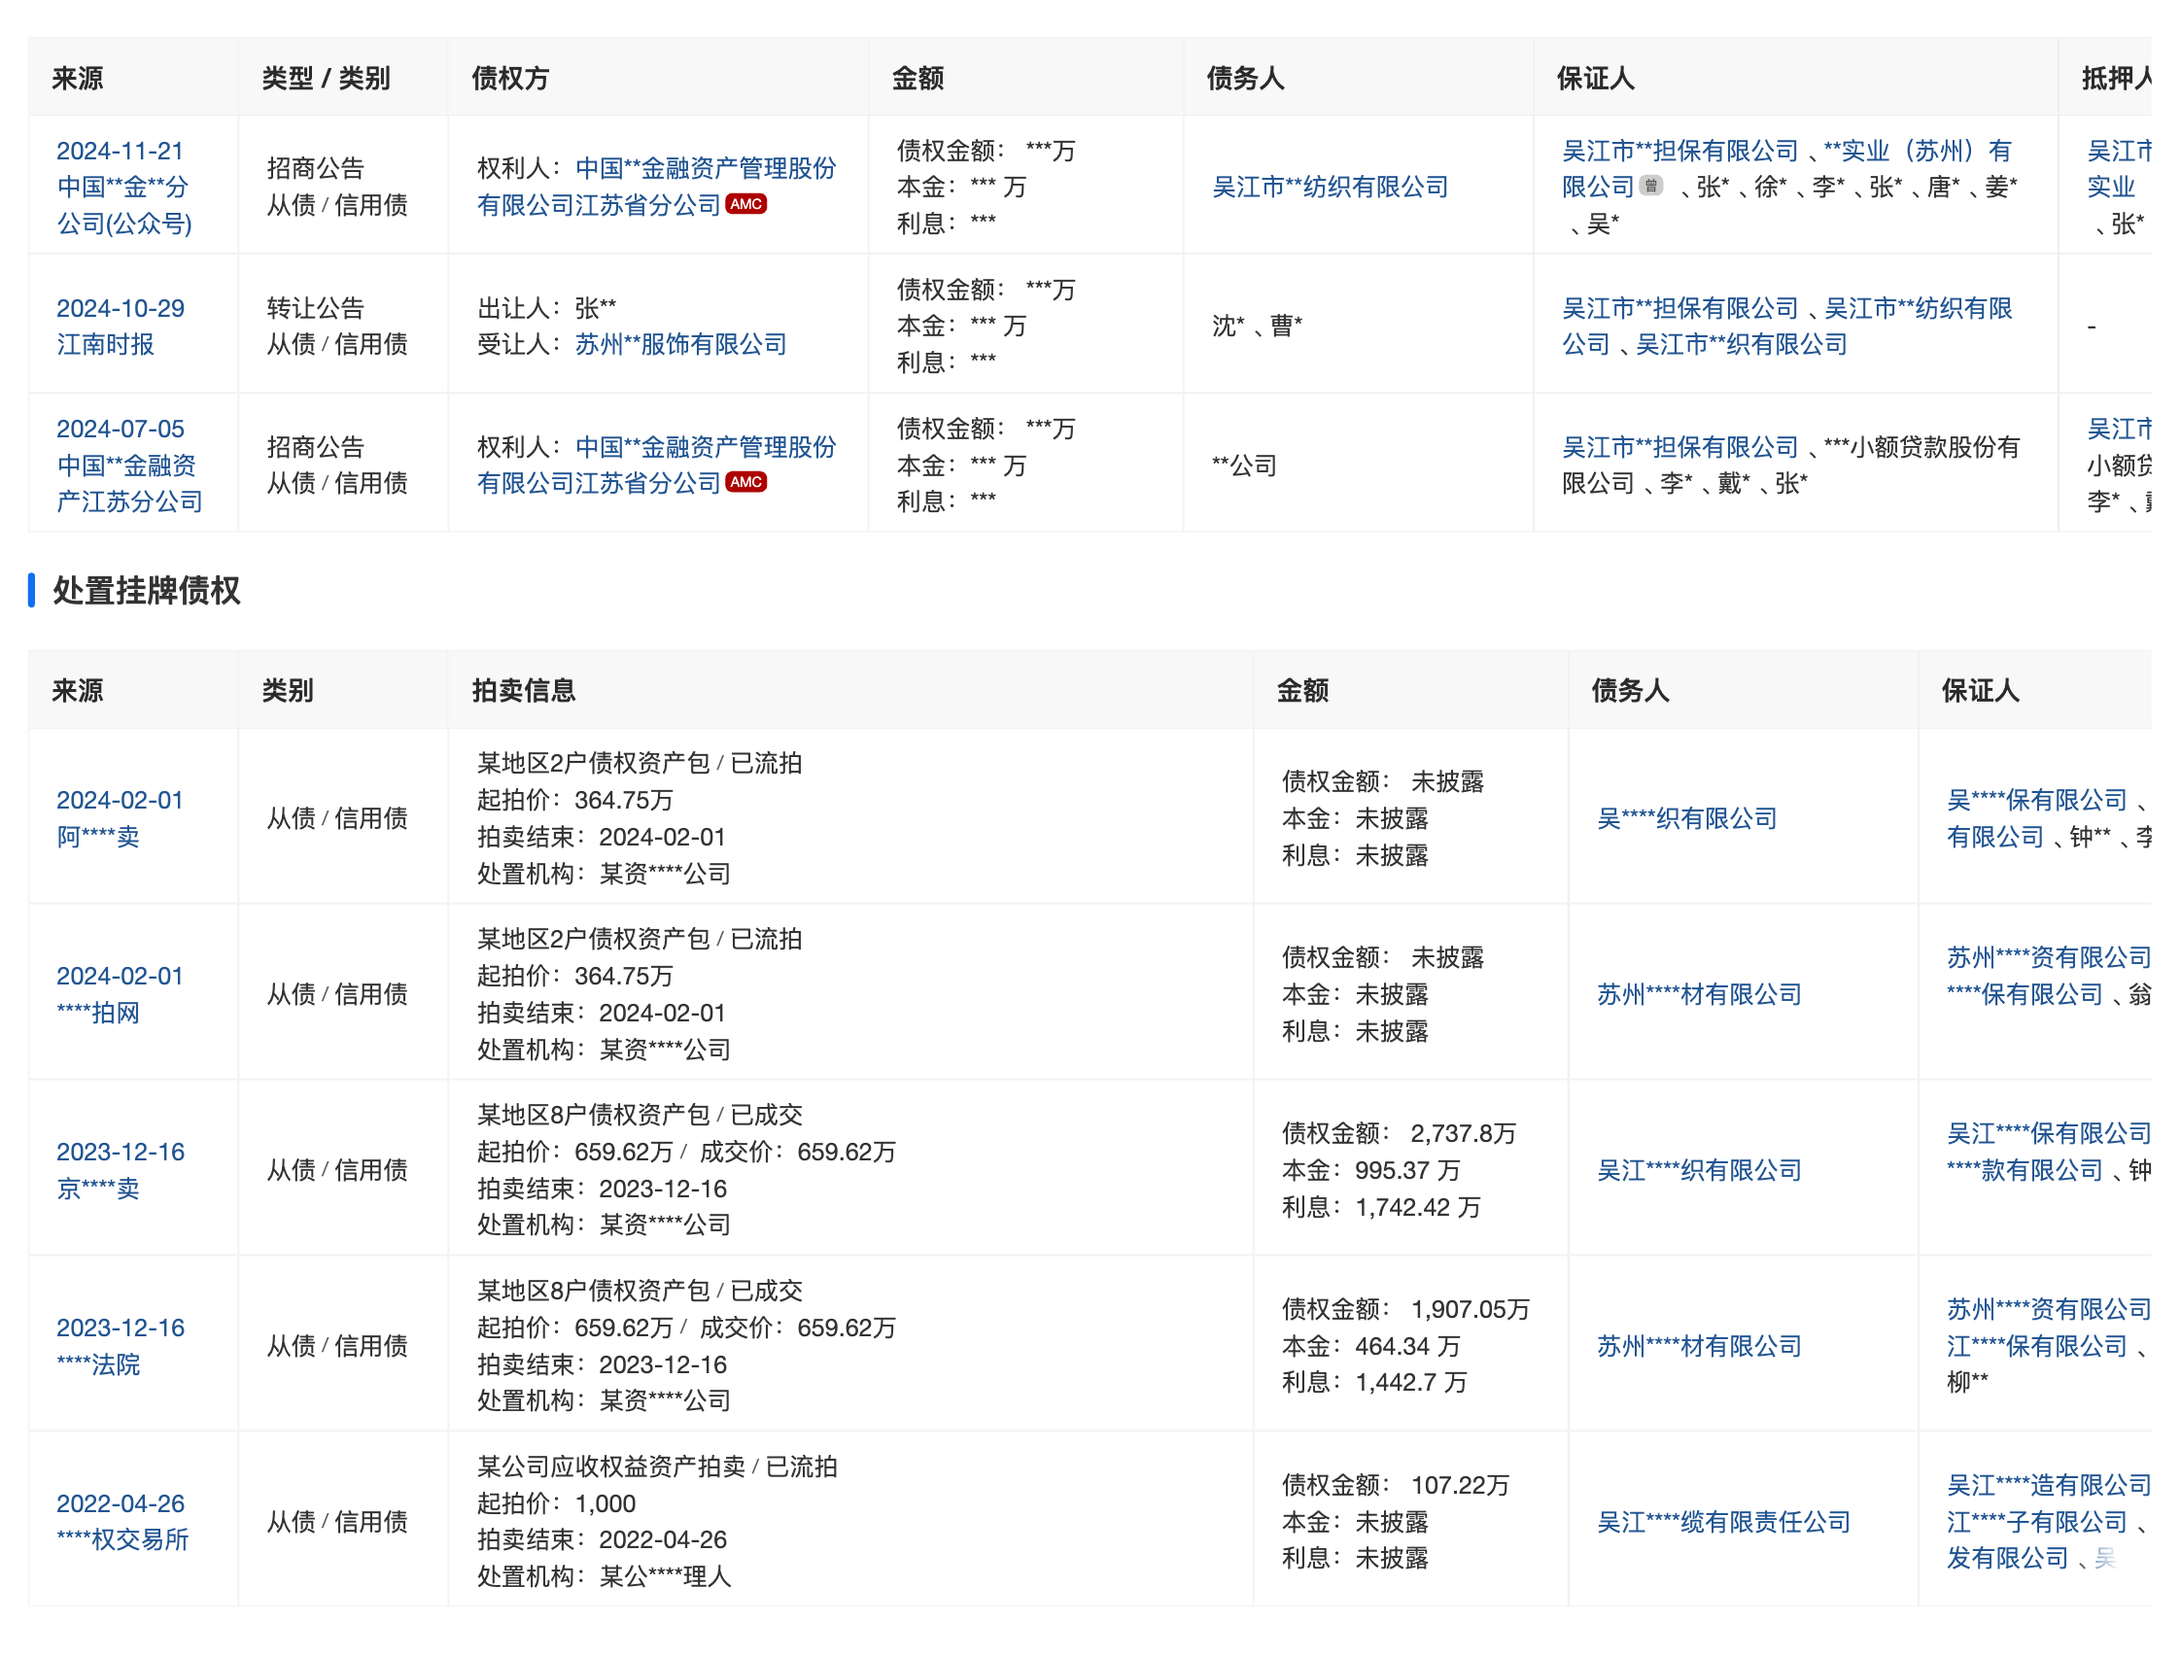Screen dimensions: 2181x1656
Task: Click 本金 464.34 万 value
Action: pos(1408,1345)
